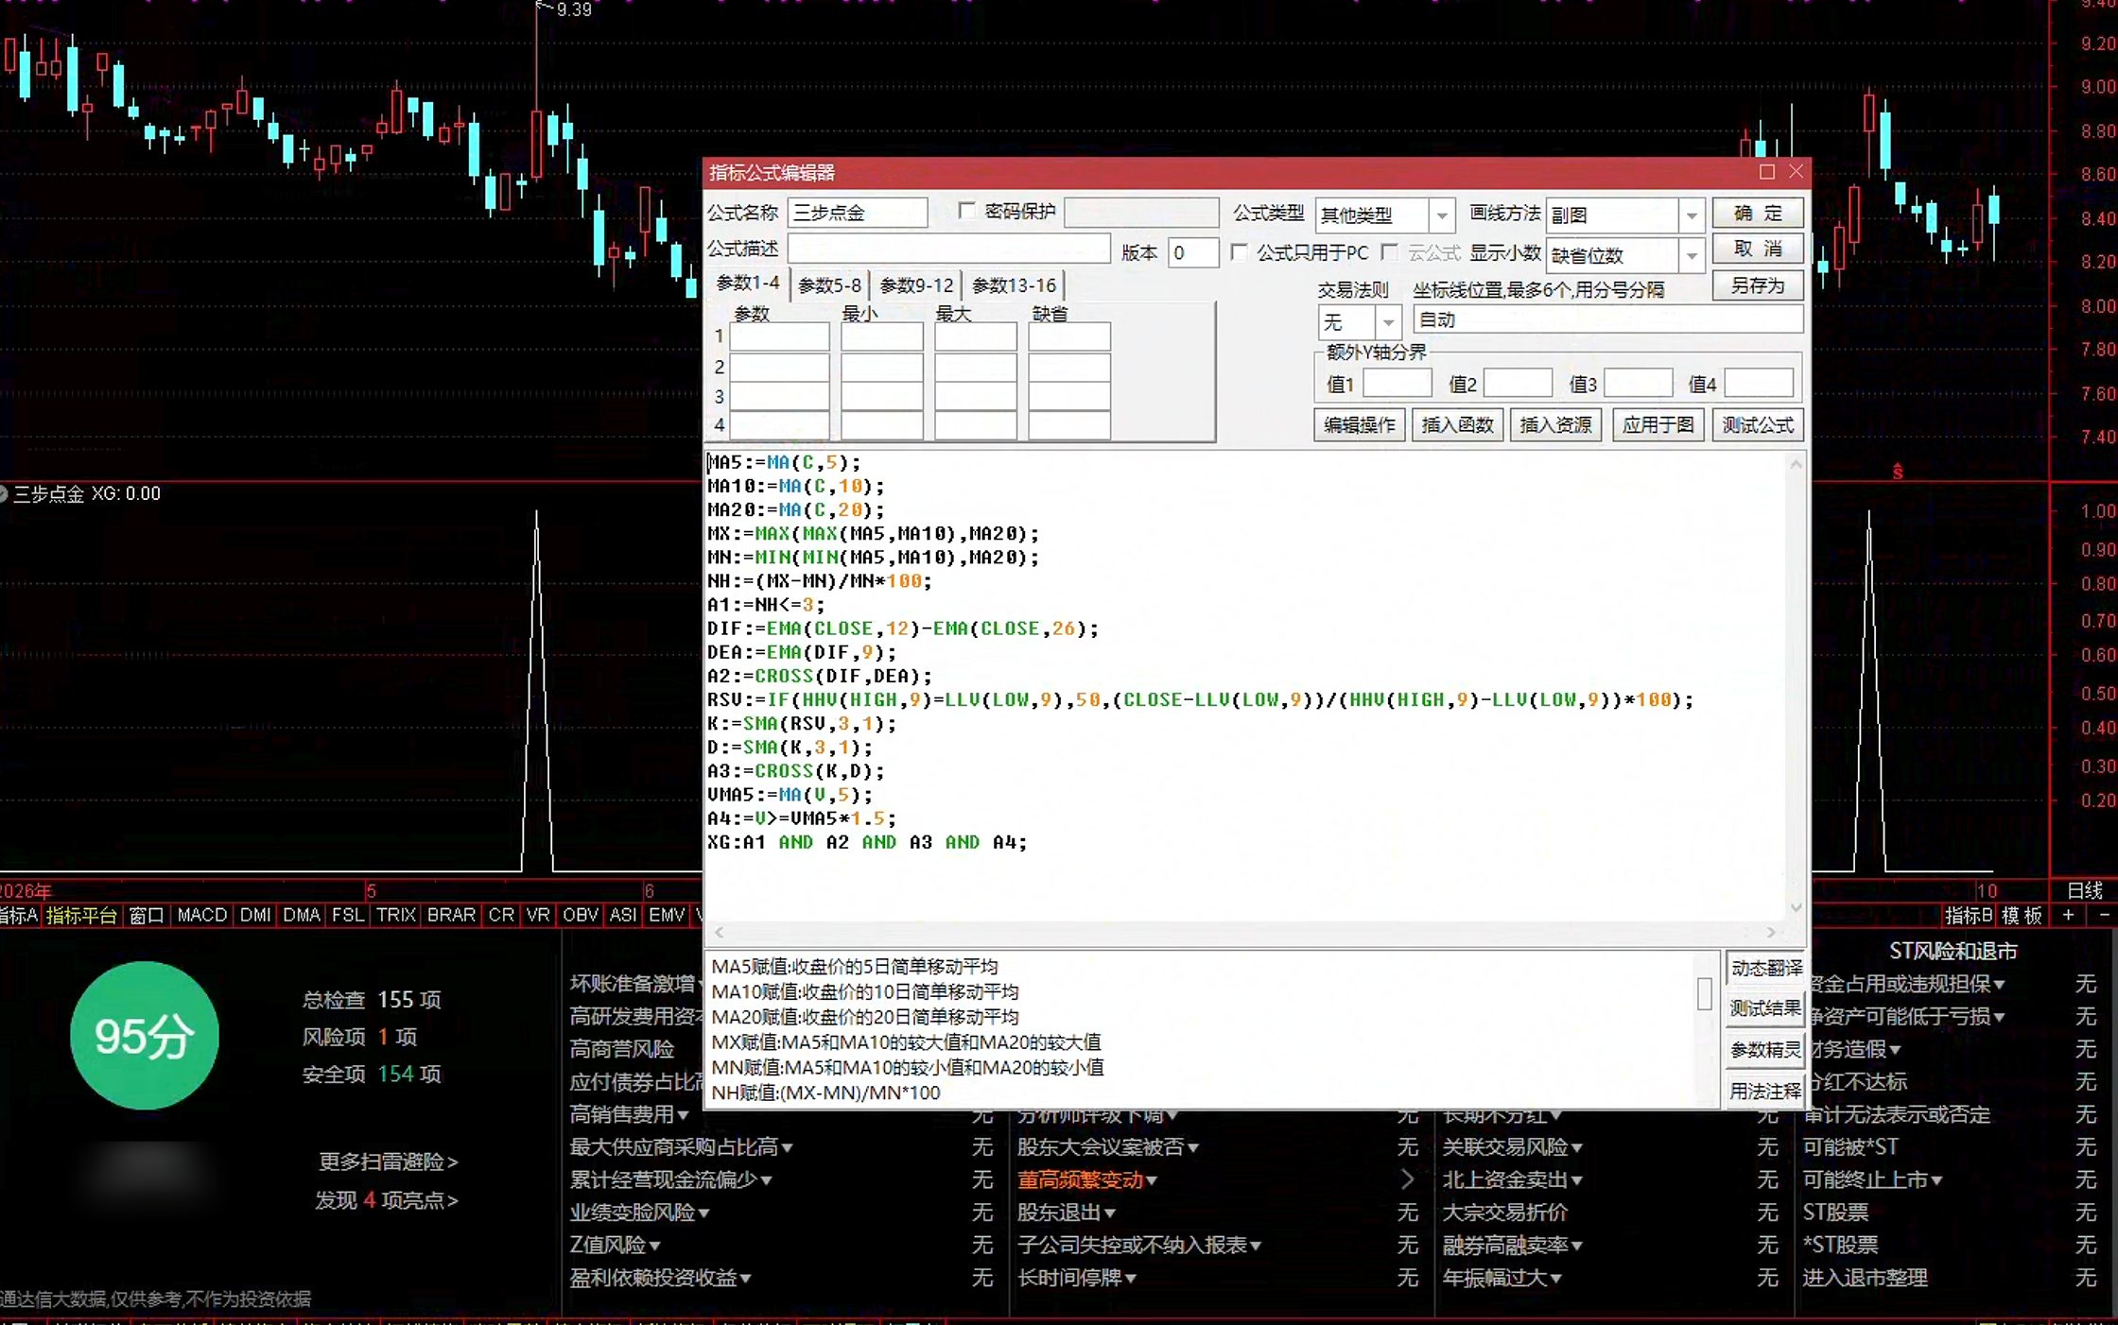Screen dimensions: 2118x1325
Task: Toggle the 云公式 checkbox
Action: pos(1389,252)
